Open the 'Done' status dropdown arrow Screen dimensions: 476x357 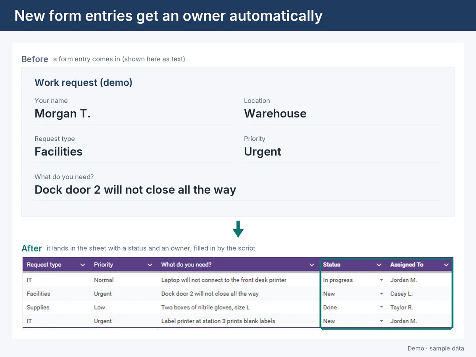pyautogui.click(x=382, y=307)
